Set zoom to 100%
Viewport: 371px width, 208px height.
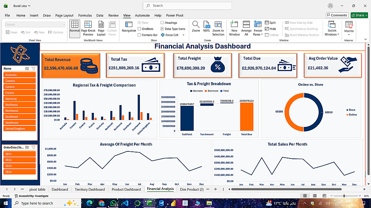[x=206, y=26]
